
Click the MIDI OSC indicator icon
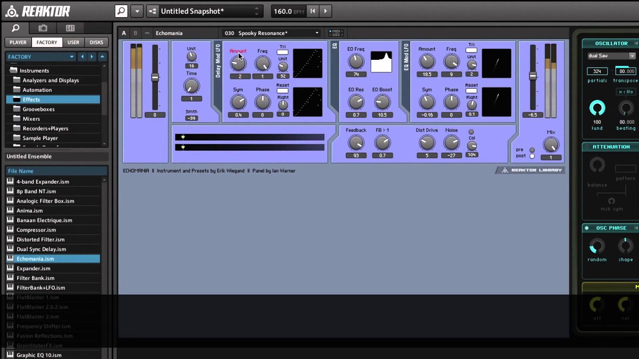point(335,33)
